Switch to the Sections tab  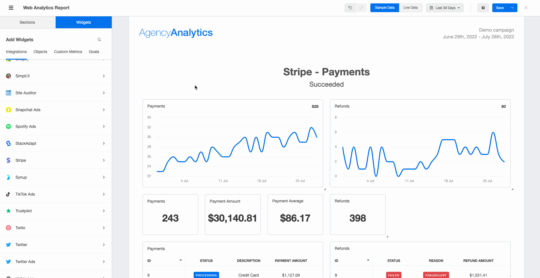click(27, 22)
